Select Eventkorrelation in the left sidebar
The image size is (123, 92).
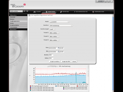pyautogui.click(x=18, y=25)
